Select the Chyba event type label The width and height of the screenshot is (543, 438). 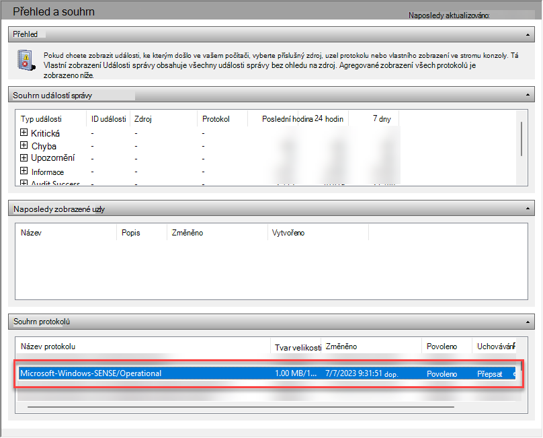[44, 146]
